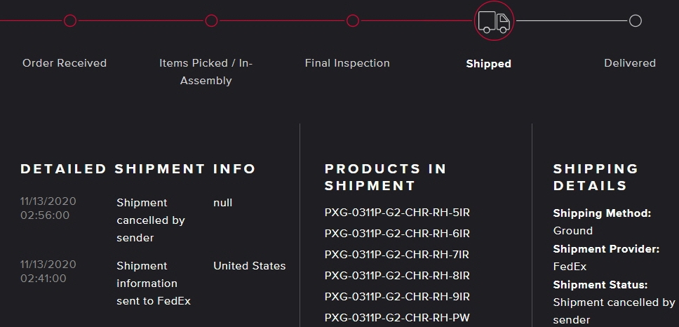This screenshot has height=327, width=679.
Task: Click the Shipped truck icon
Action: pyautogui.click(x=495, y=21)
